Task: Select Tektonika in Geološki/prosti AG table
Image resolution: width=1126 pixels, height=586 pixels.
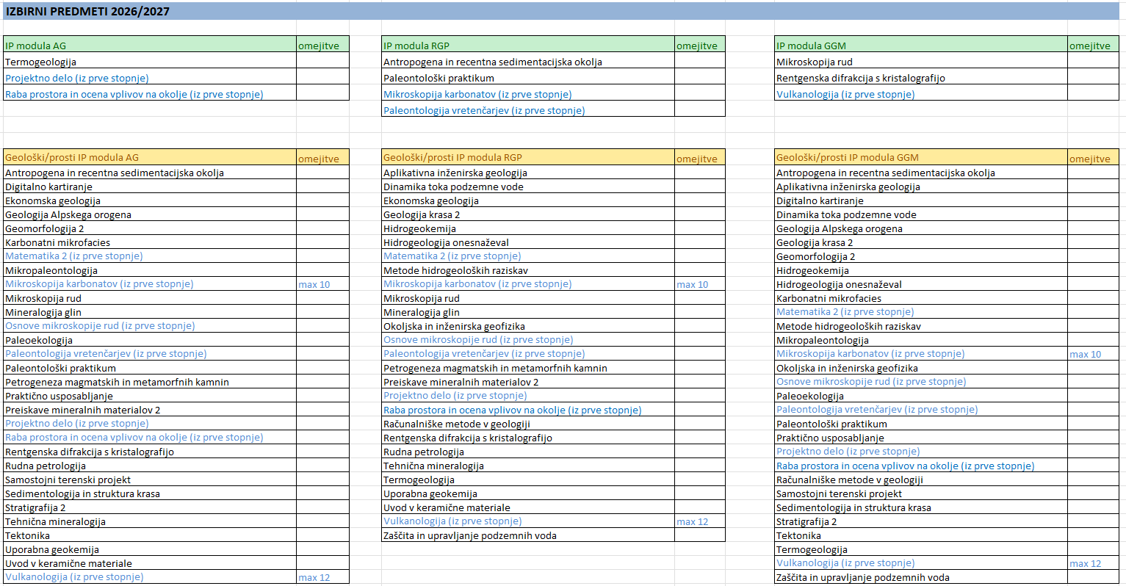Action: pos(28,535)
